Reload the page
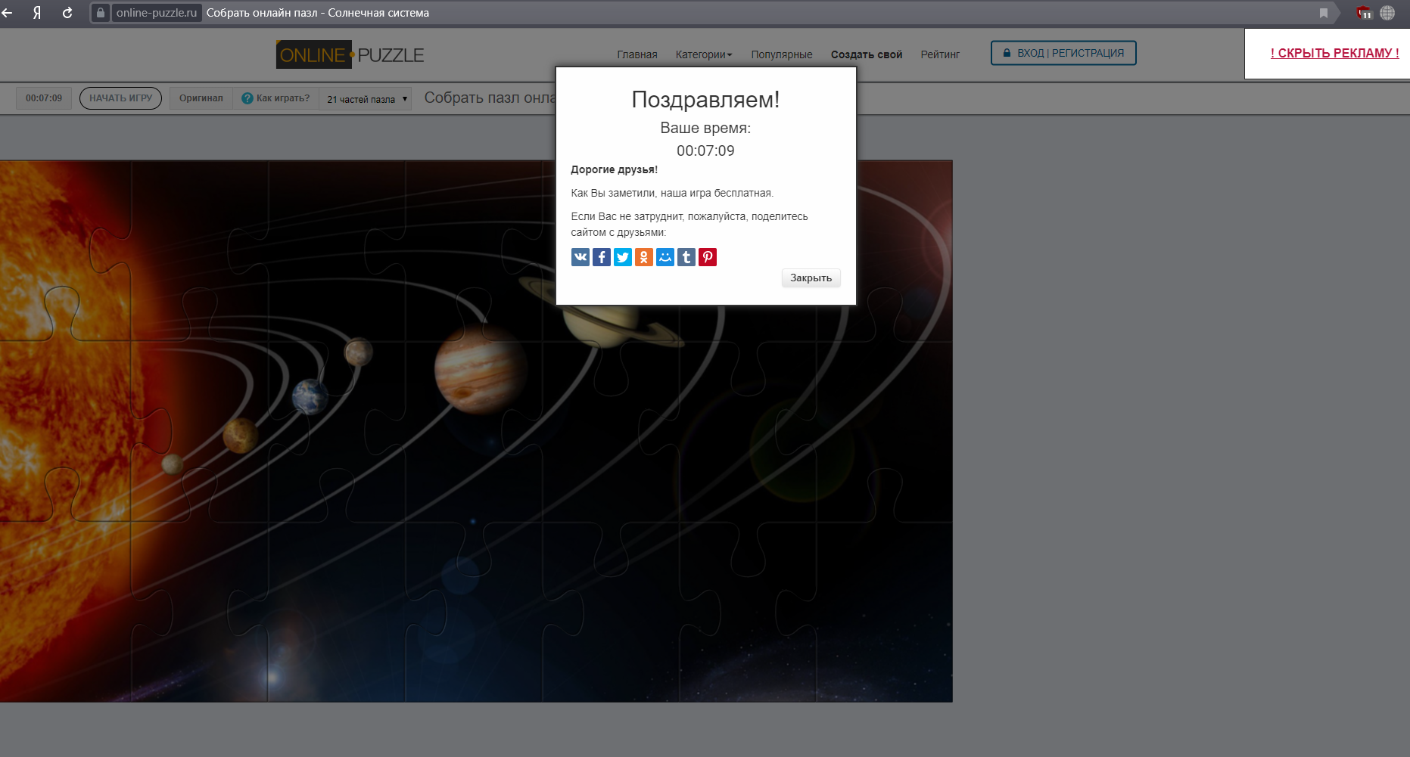 click(x=67, y=13)
